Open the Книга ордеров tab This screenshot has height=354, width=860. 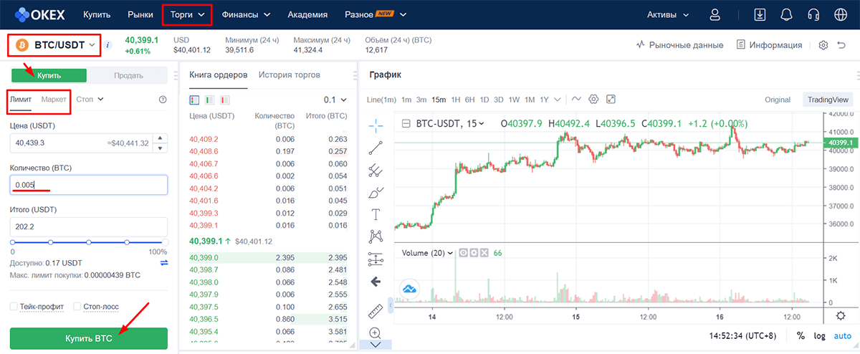pyautogui.click(x=218, y=75)
